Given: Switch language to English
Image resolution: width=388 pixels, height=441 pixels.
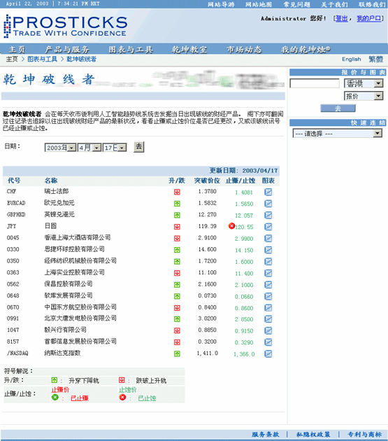Looking at the screenshot, I should (352, 59).
